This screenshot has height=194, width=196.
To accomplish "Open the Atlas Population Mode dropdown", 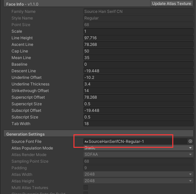I will [138, 148].
